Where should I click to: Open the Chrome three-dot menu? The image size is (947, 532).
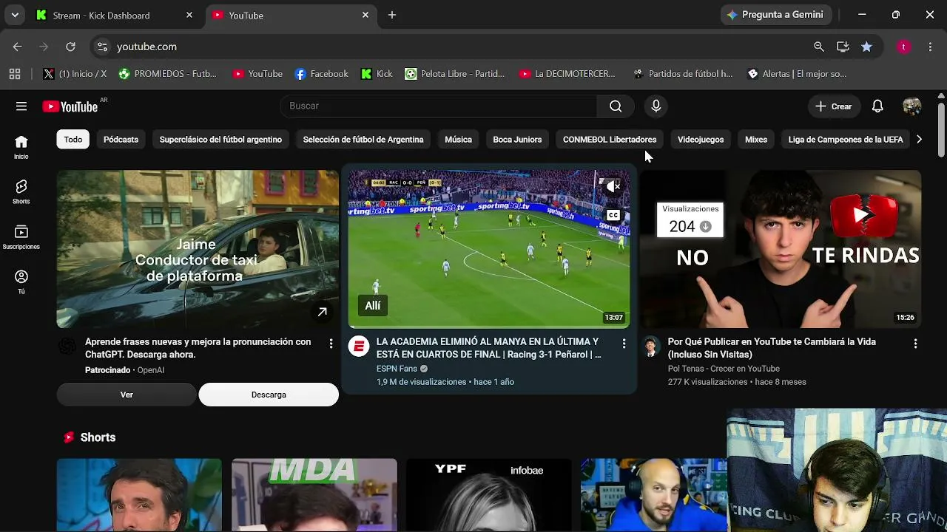tap(930, 47)
